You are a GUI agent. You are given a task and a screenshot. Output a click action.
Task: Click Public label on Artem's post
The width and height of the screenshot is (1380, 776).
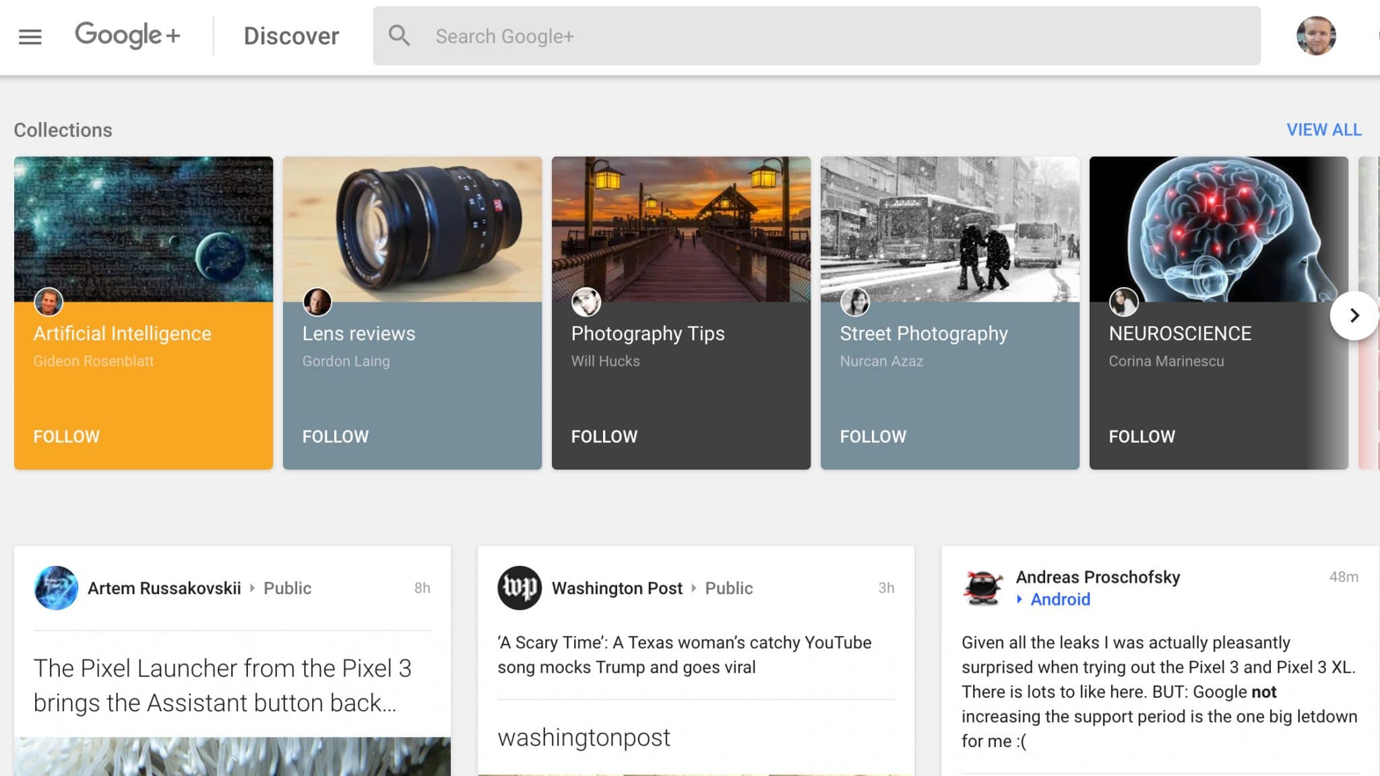287,588
